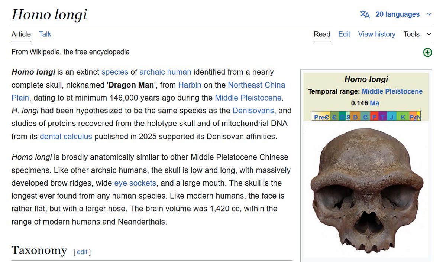
Task: Click the bold 'Dragon Man' nickname text
Action: coord(132,85)
